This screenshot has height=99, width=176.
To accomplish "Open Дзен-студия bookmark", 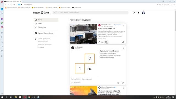I will pyautogui.click(x=76, y=8).
